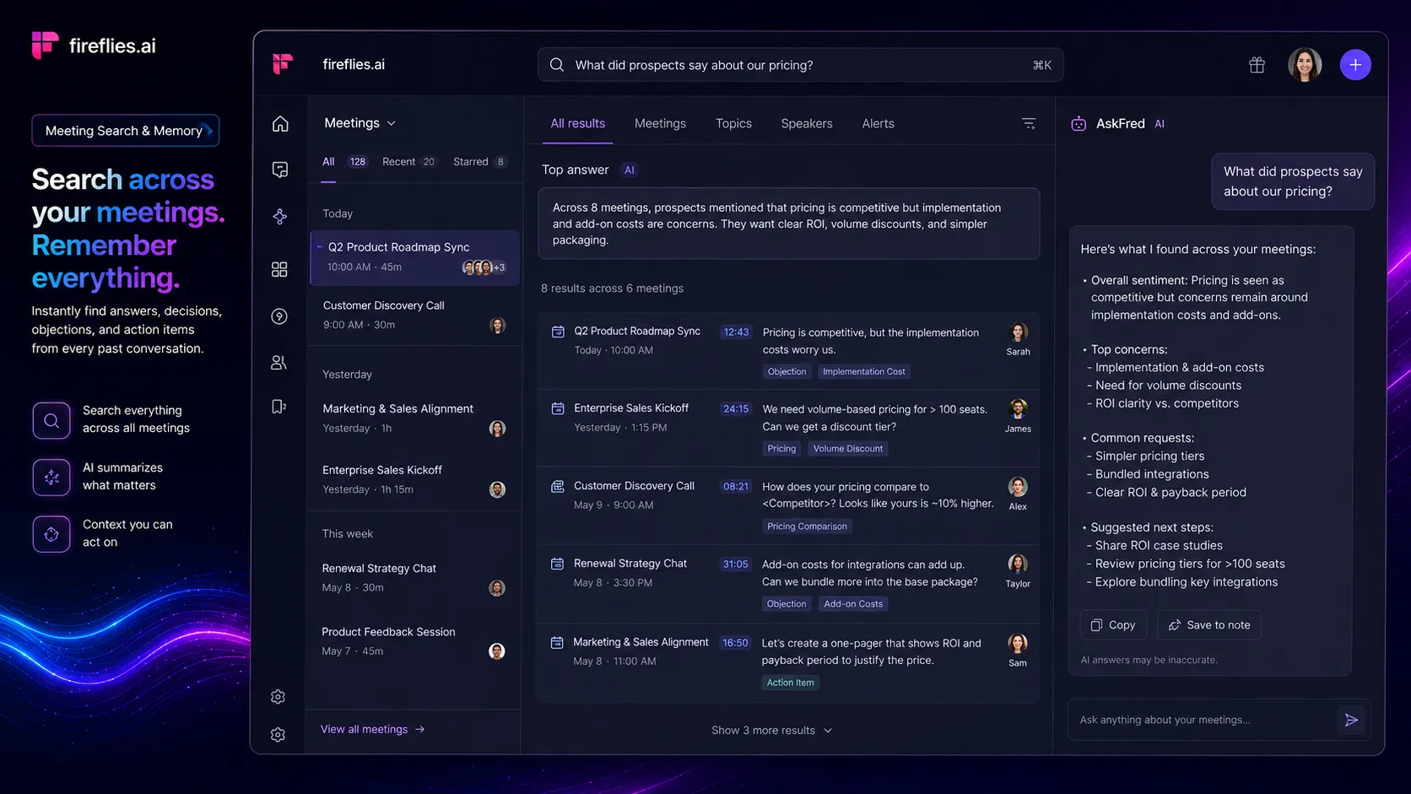The width and height of the screenshot is (1411, 794).
Task: Switch to Speakers tab
Action: click(x=807, y=123)
